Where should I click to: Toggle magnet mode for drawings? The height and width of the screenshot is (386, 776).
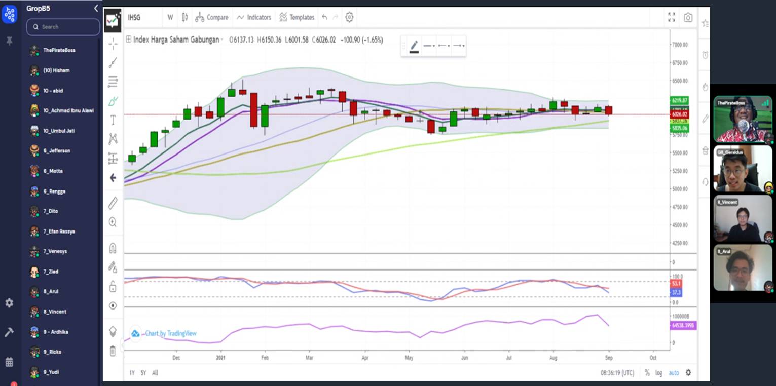[113, 248]
